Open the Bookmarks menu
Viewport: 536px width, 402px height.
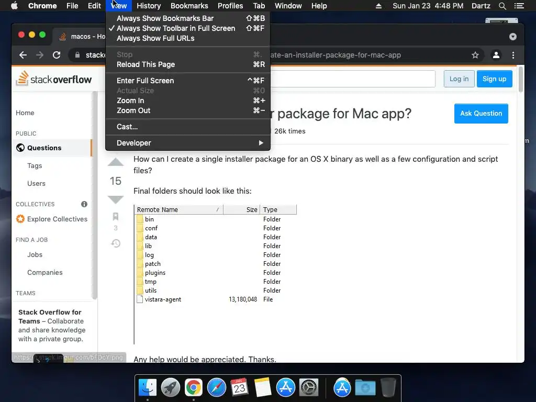tap(189, 6)
